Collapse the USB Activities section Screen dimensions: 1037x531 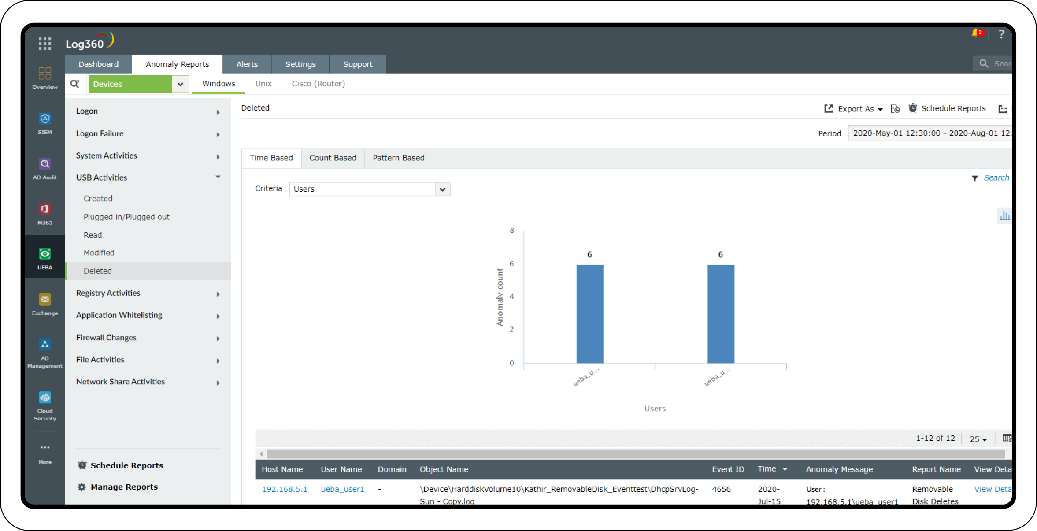click(218, 177)
